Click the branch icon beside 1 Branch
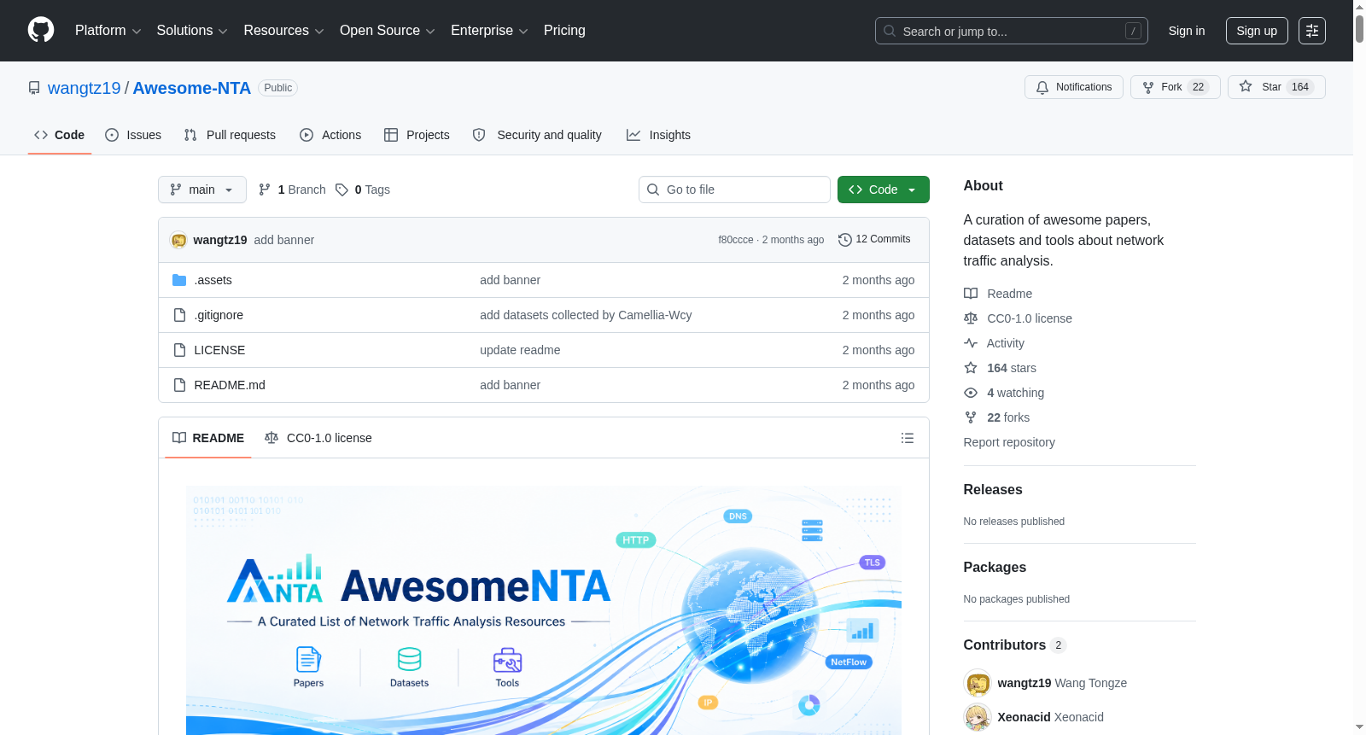The height and width of the screenshot is (735, 1366). click(265, 190)
